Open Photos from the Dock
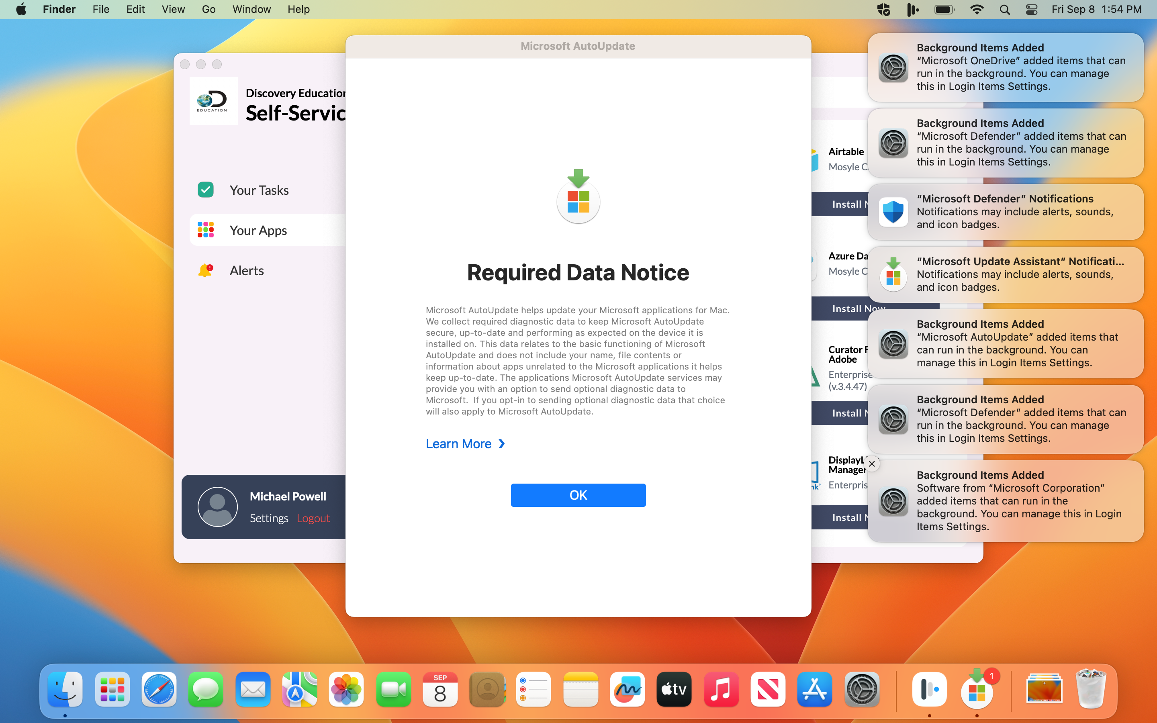This screenshot has height=723, width=1157. click(346, 689)
